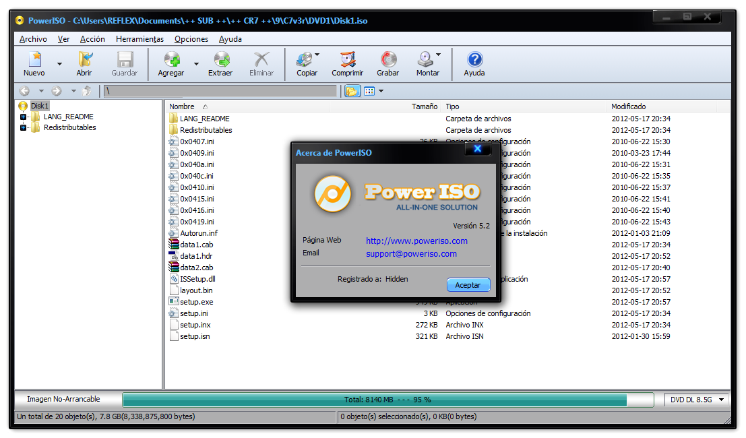Screen dimensions: 746x438
Task: Select the ISSetup.dll file
Action: 197,279
